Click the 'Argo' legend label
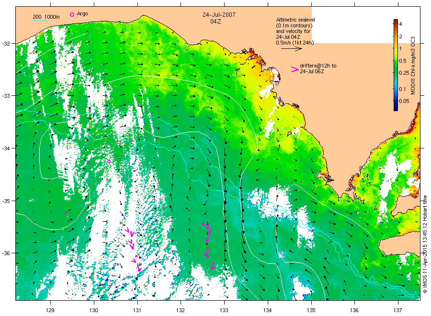431x316 pixels. pos(82,14)
